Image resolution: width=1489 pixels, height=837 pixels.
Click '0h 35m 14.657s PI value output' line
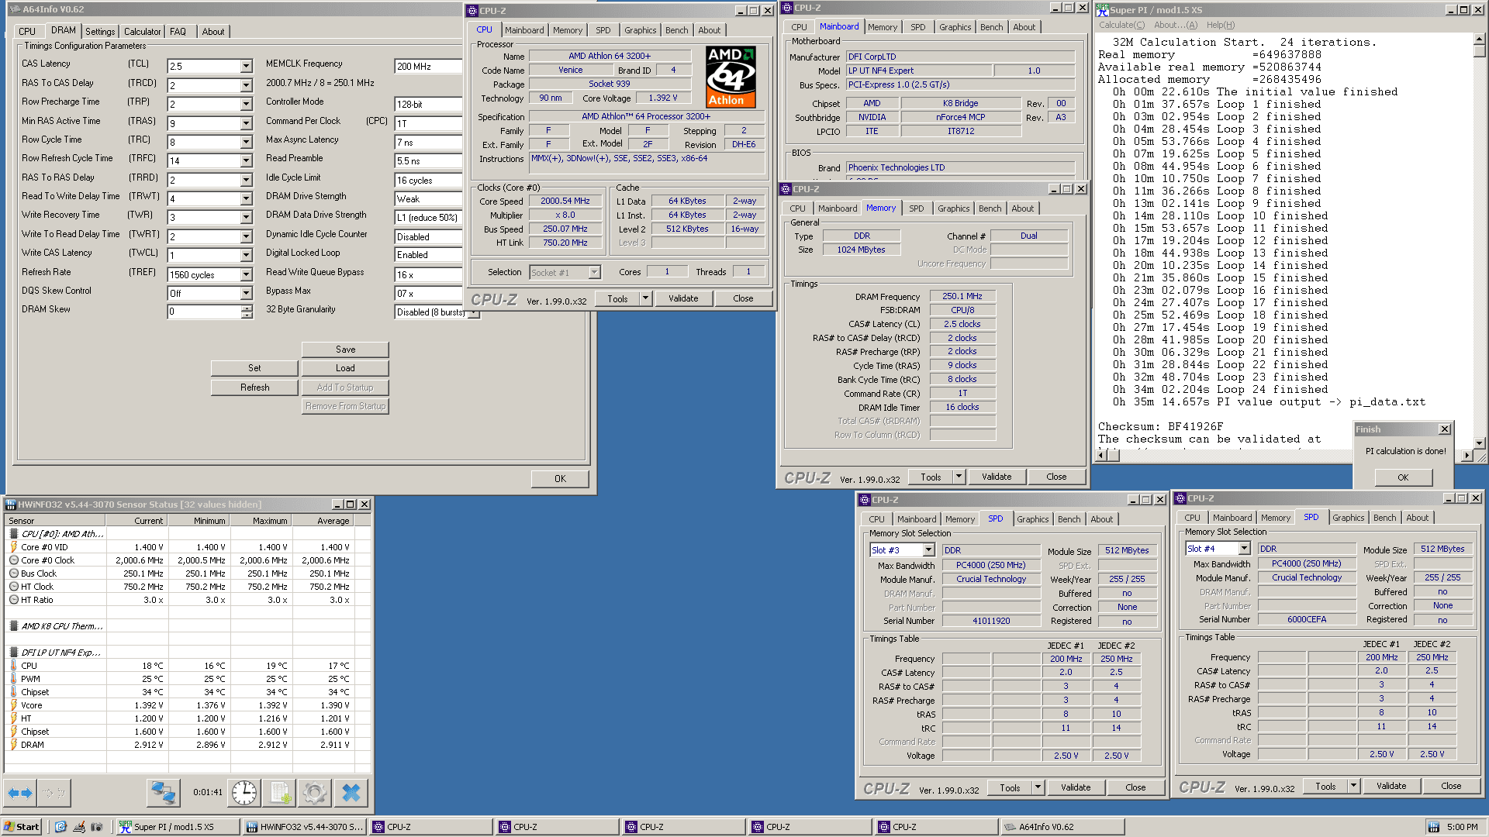pos(1269,402)
